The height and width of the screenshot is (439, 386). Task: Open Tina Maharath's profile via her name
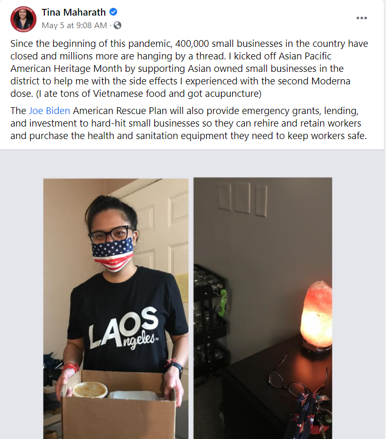(73, 12)
